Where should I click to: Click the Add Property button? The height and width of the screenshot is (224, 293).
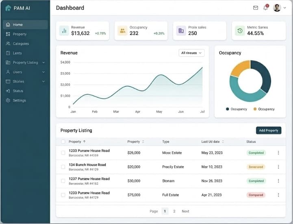pos(268,130)
